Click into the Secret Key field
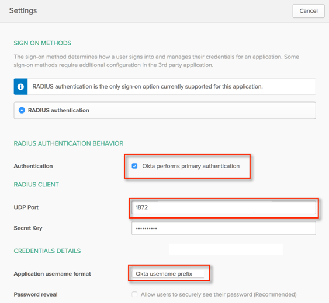The width and height of the screenshot is (329, 303). (224, 228)
